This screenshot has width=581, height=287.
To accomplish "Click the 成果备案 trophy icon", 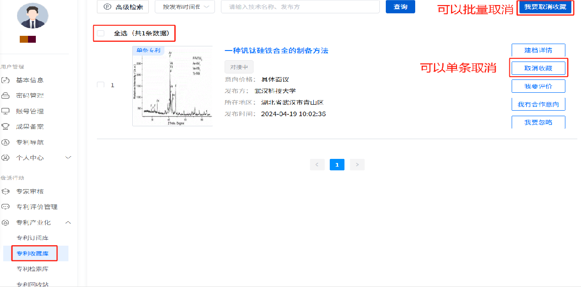I will point(6,127).
